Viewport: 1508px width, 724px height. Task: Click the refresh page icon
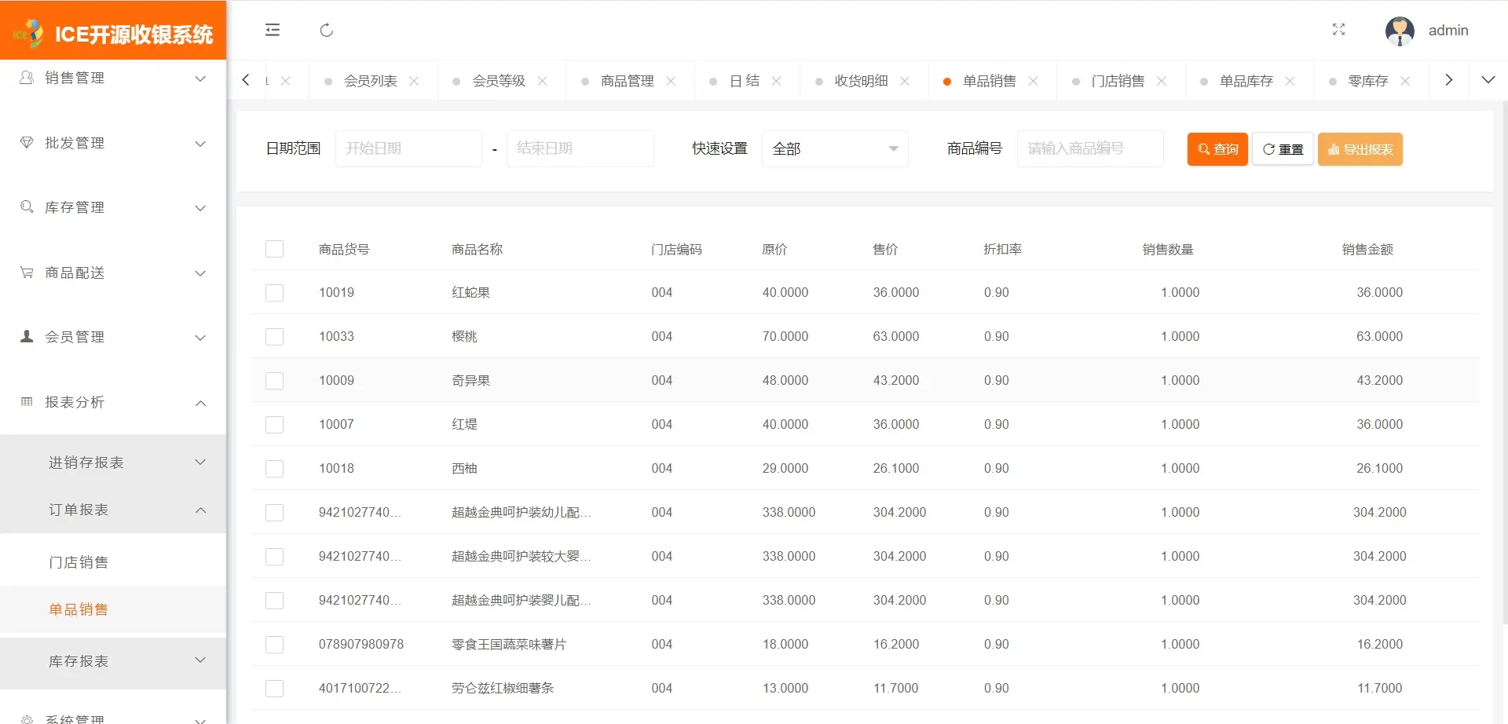[x=327, y=30]
